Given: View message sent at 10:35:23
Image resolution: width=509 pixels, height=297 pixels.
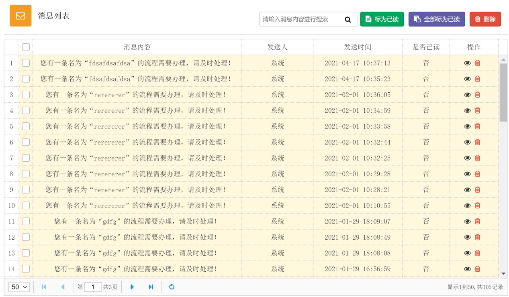Looking at the screenshot, I should click(467, 79).
